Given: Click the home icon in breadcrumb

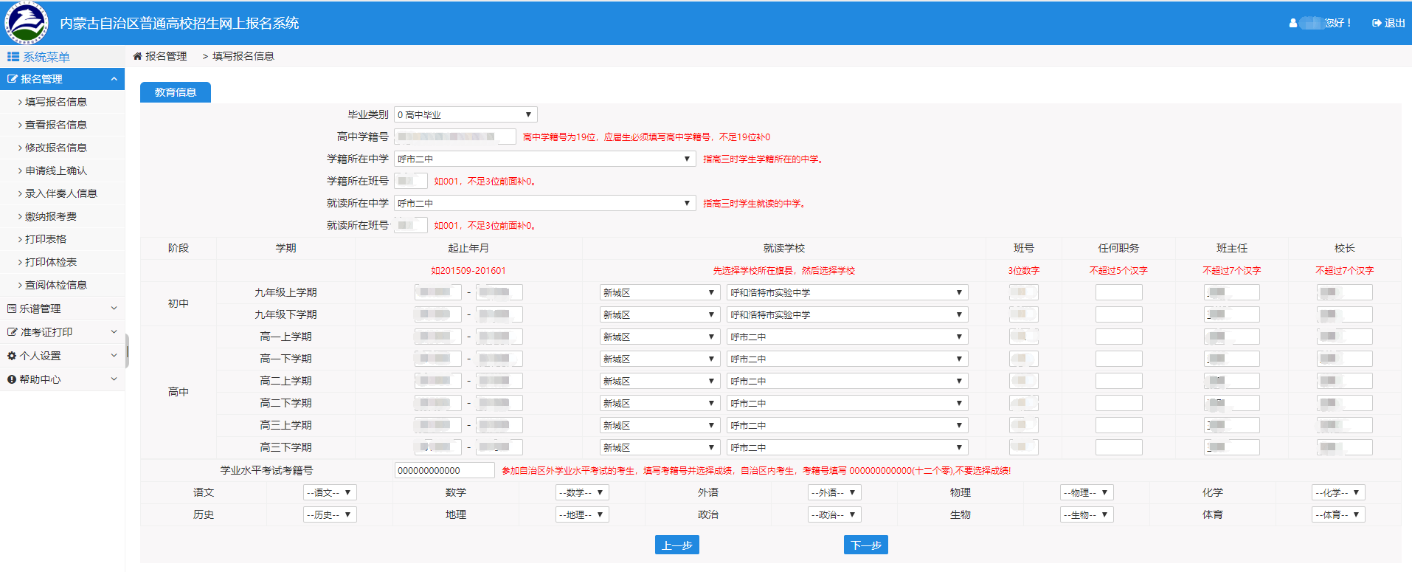Looking at the screenshot, I should pos(137,56).
